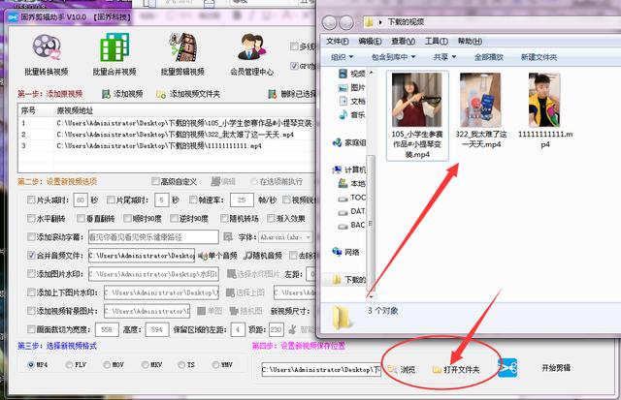This screenshot has width=621, height=400.
Task: Select 音乐 library in Explorer sidebar
Action: 352,115
